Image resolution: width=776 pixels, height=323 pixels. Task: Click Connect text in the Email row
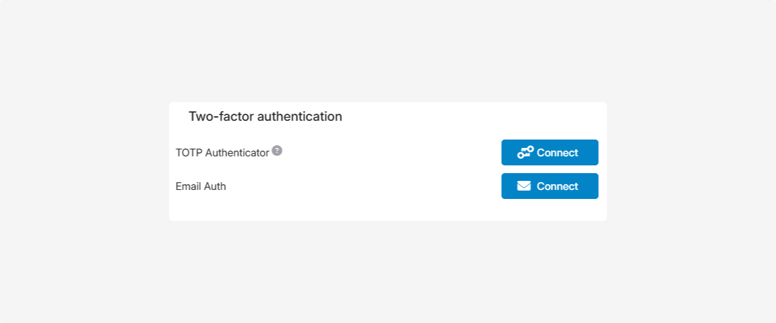pyautogui.click(x=557, y=187)
